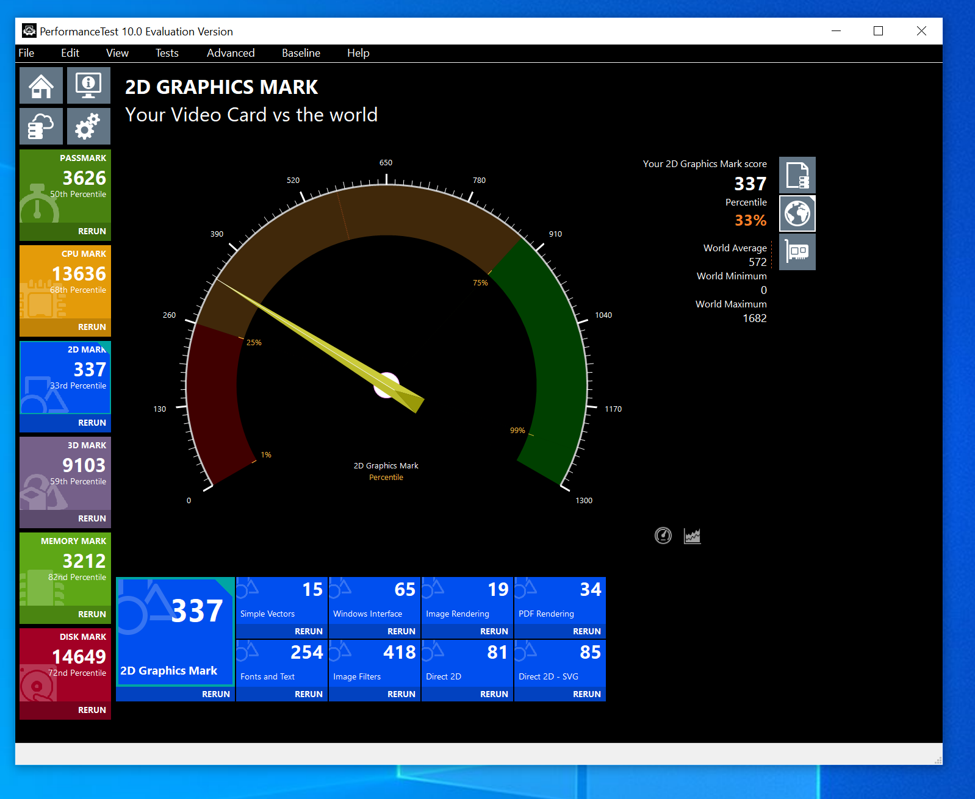This screenshot has height=799, width=975.
Task: Open the View menu
Action: point(117,53)
